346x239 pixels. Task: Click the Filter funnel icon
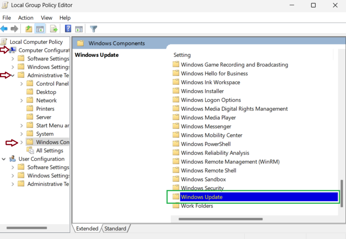coord(93,29)
